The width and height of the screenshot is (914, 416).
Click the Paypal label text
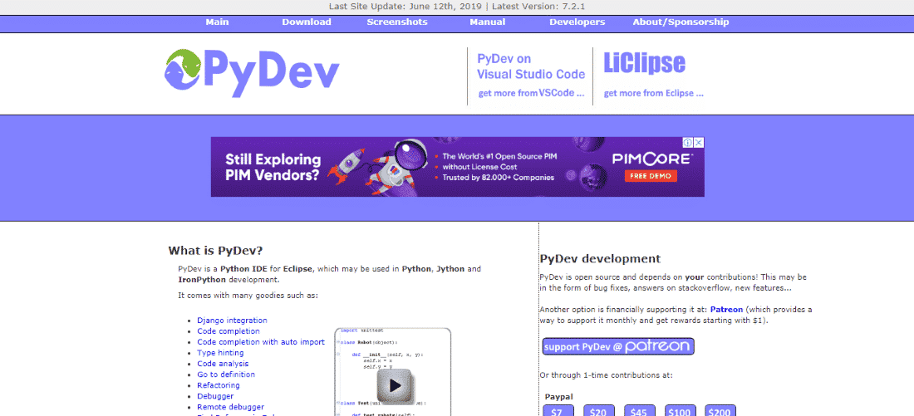558,397
